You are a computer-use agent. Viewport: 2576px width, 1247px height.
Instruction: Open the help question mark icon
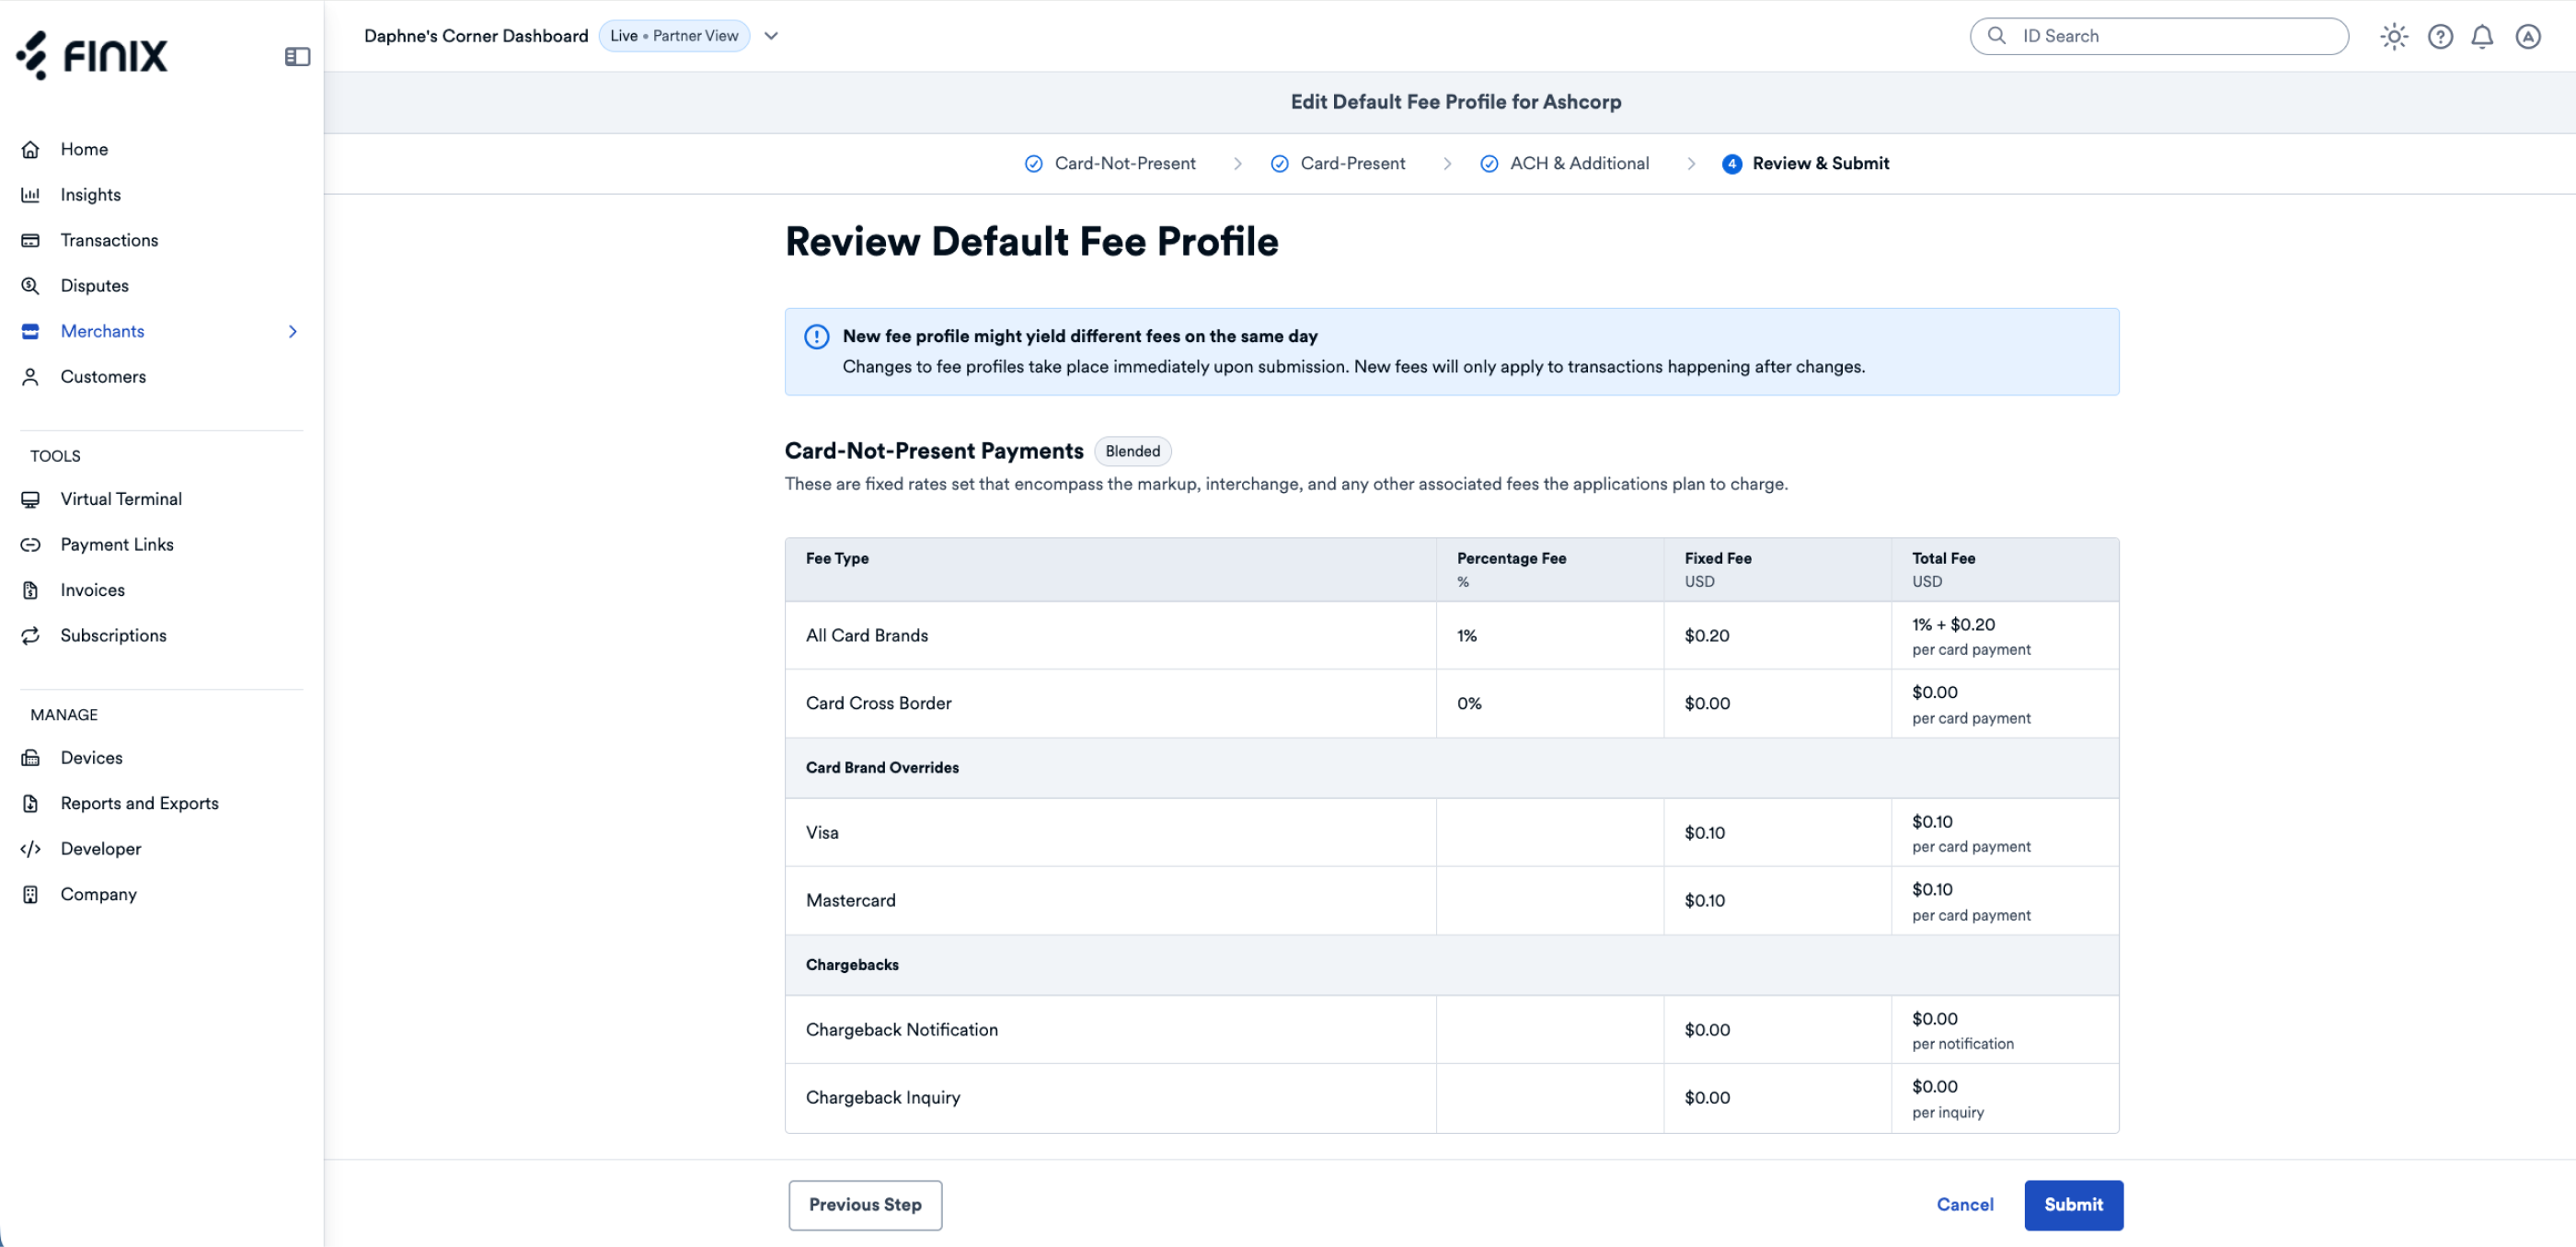coord(2440,37)
